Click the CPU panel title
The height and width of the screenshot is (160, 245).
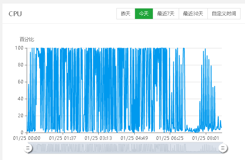[15, 14]
